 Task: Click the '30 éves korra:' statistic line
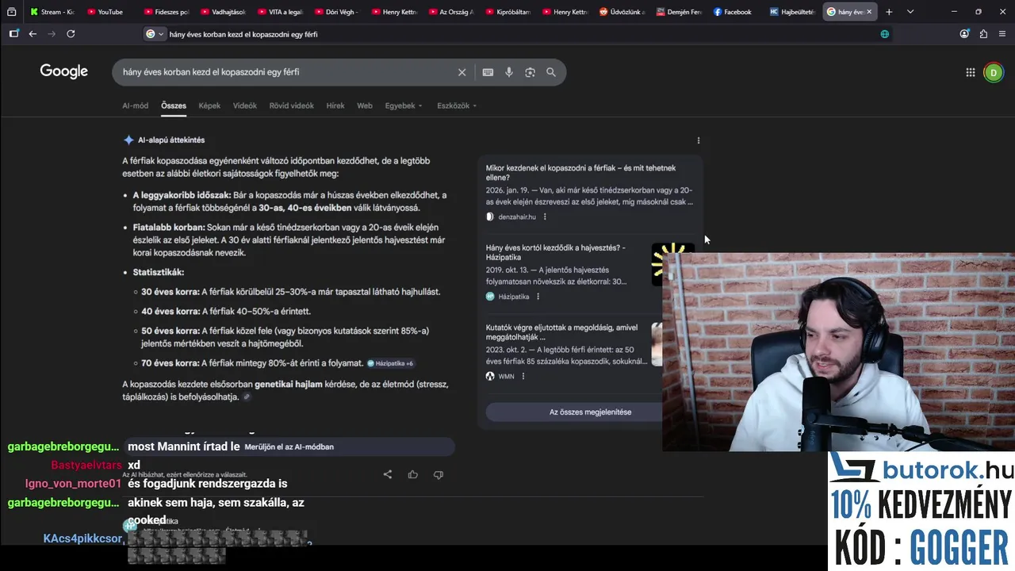click(x=290, y=292)
